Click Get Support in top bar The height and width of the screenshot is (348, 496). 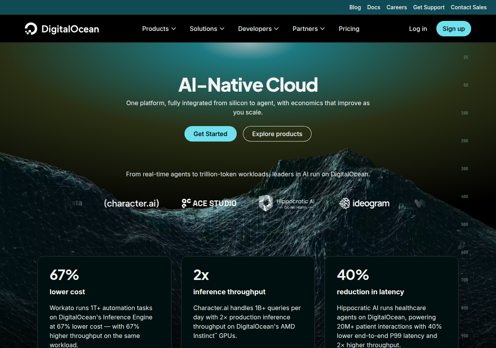[429, 7]
